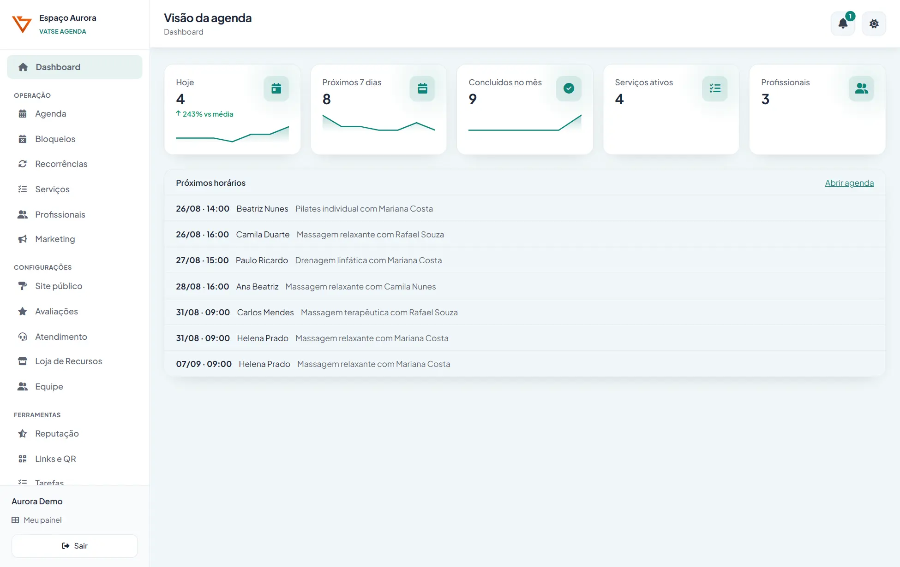Open Avaliações menu item
Screen dimensions: 900x567
coord(75,312)
